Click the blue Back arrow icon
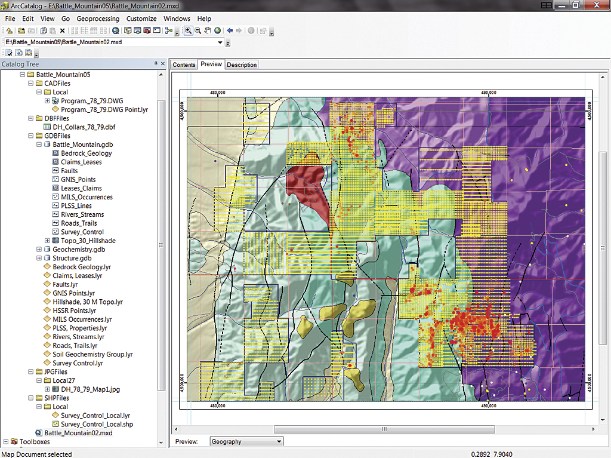The height and width of the screenshot is (458, 611). point(230,31)
